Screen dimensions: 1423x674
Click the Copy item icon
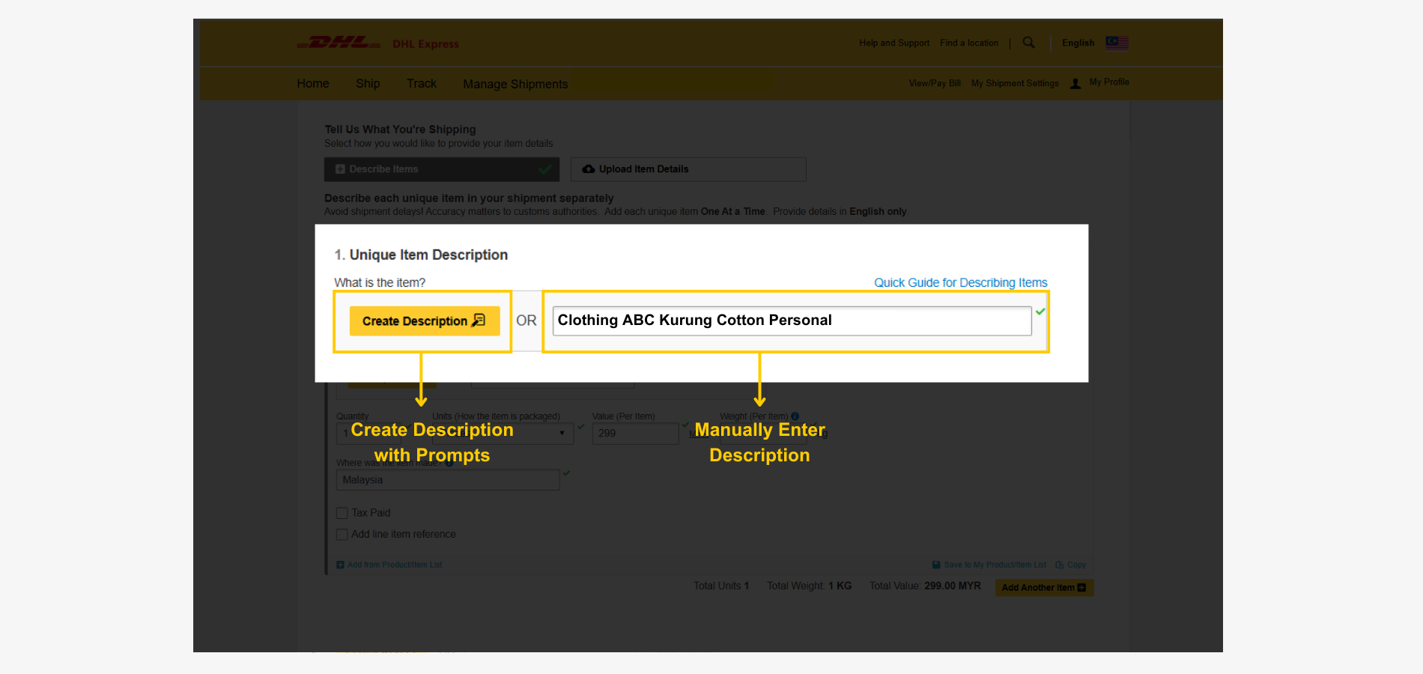tap(1059, 565)
